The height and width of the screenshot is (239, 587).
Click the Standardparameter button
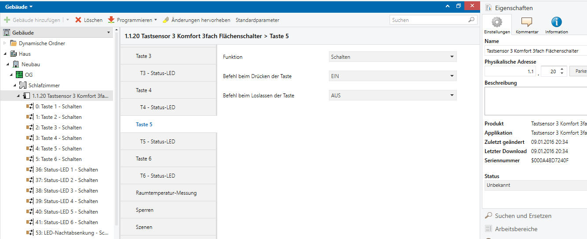[x=257, y=20]
